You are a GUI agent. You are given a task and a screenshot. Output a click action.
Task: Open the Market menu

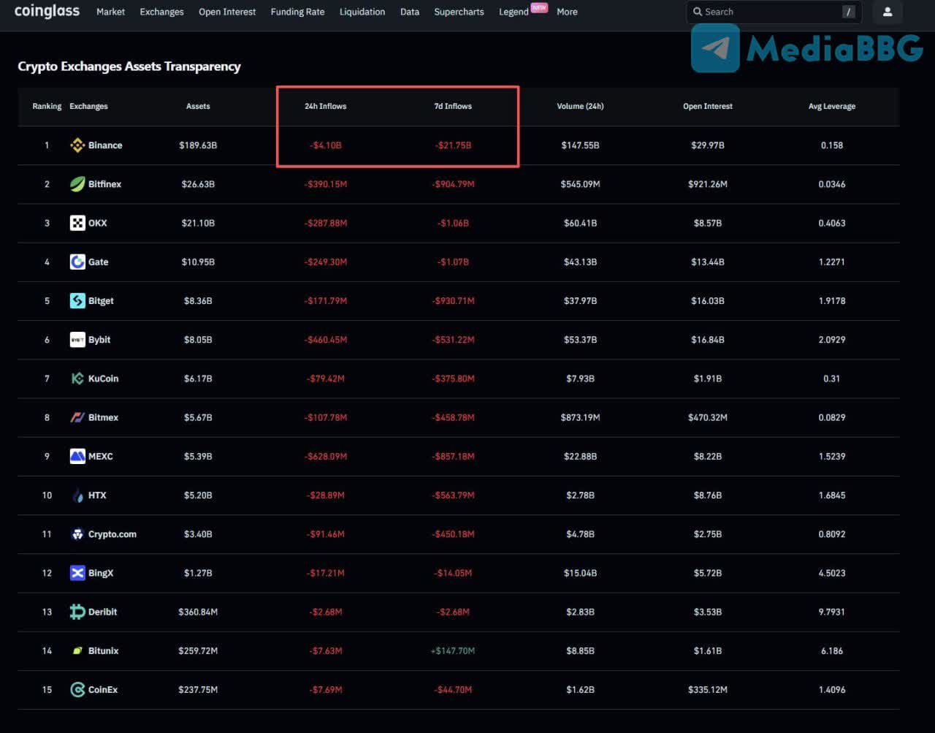click(x=110, y=12)
